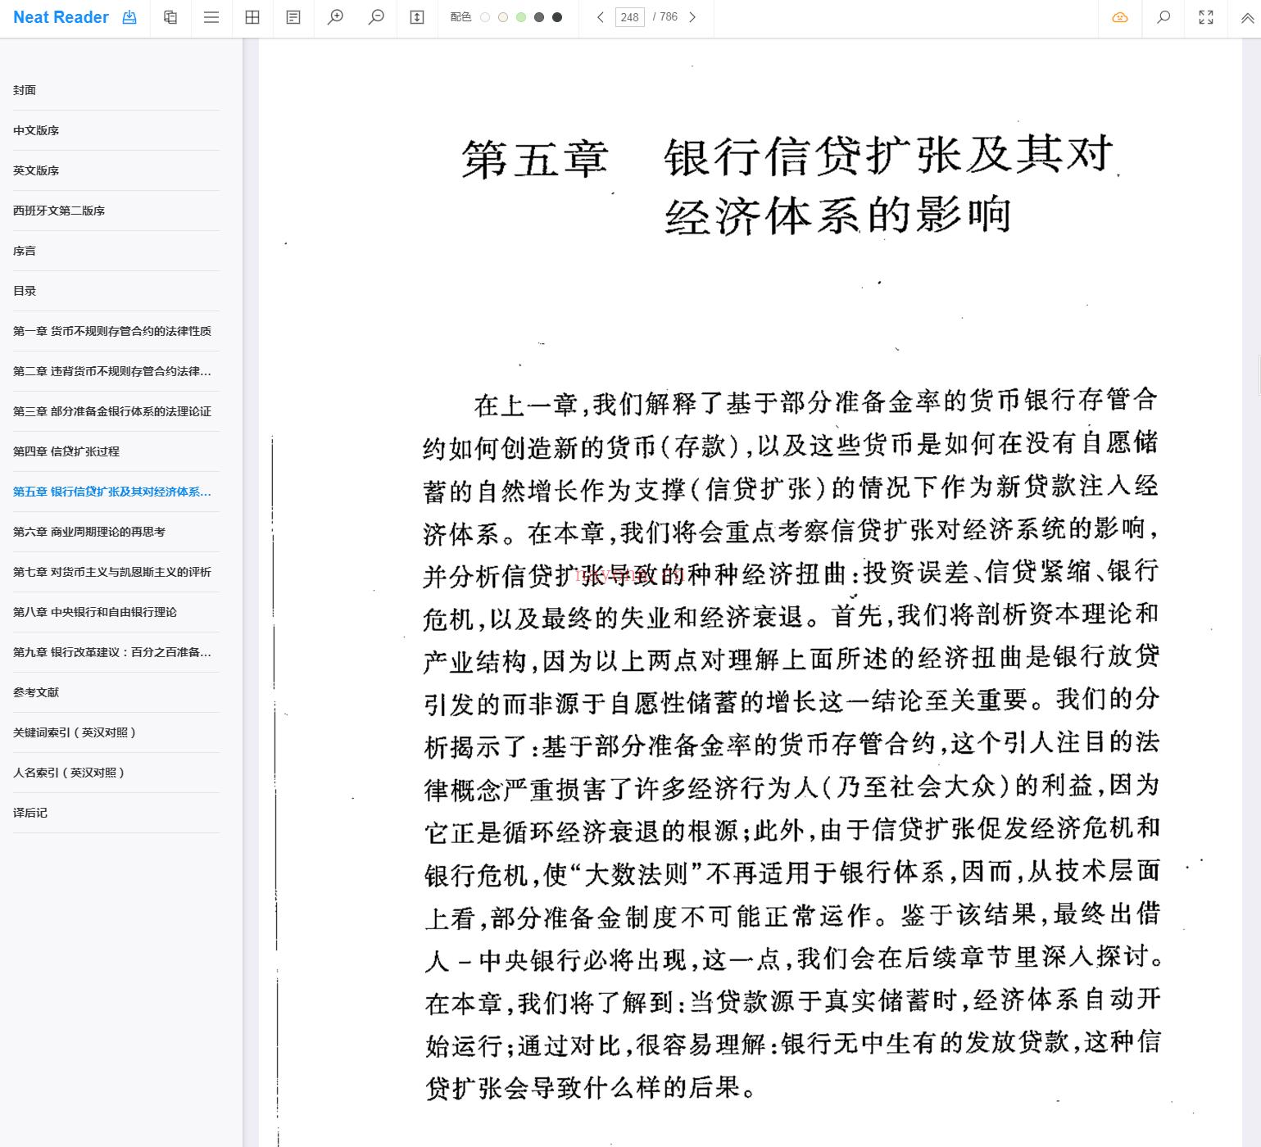Select the dark gray color theme swatch
Viewport: 1261px width, 1147px height.
click(x=539, y=17)
